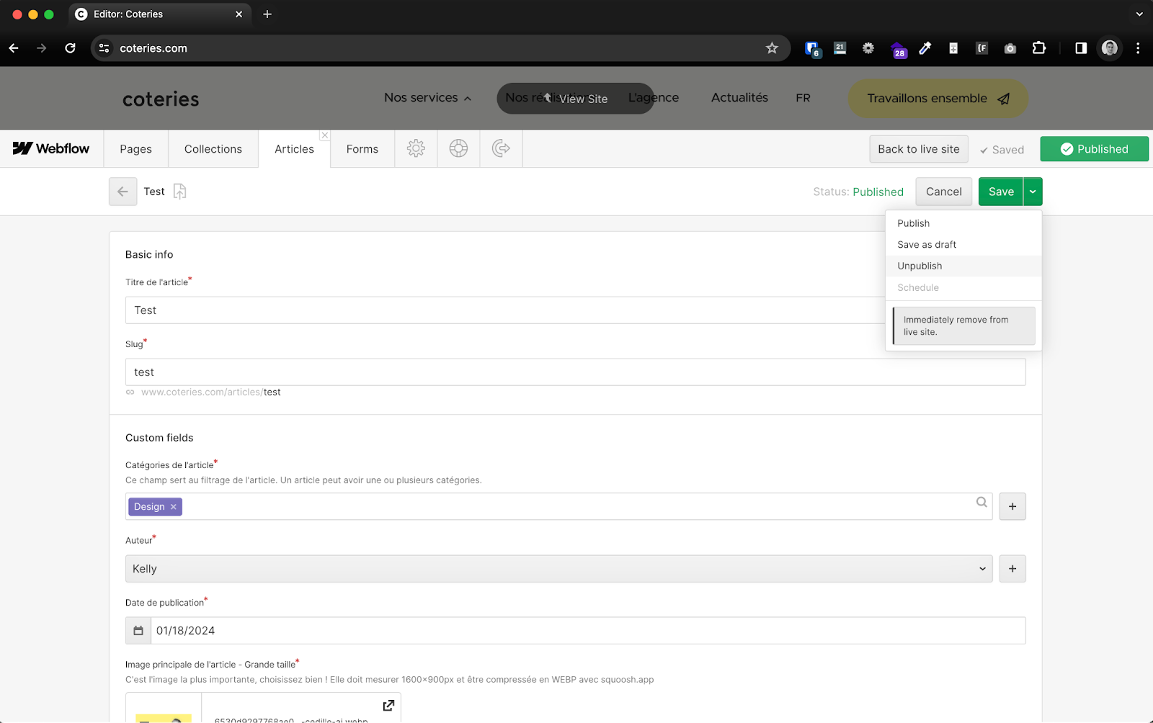1153x723 pixels.
Task: Click the article main image thumbnail
Action: [164, 709]
